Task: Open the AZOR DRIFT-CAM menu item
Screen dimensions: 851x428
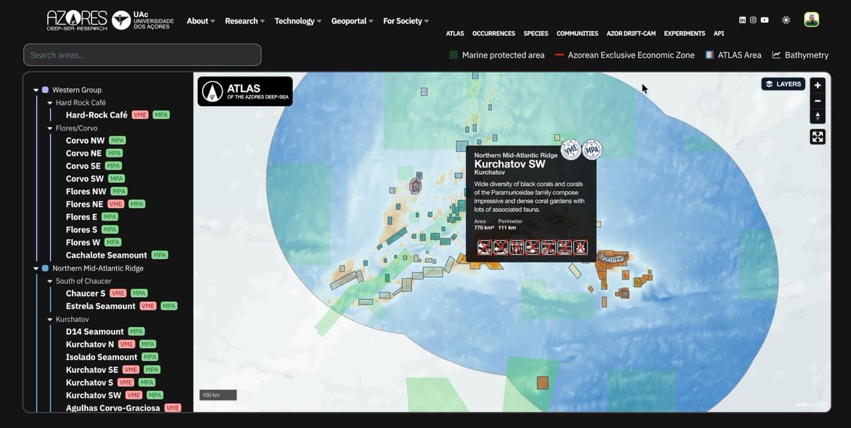Action: point(631,33)
